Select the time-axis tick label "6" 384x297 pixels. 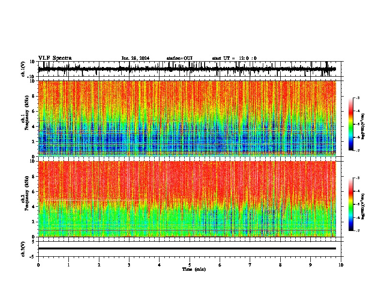[x=220, y=265]
